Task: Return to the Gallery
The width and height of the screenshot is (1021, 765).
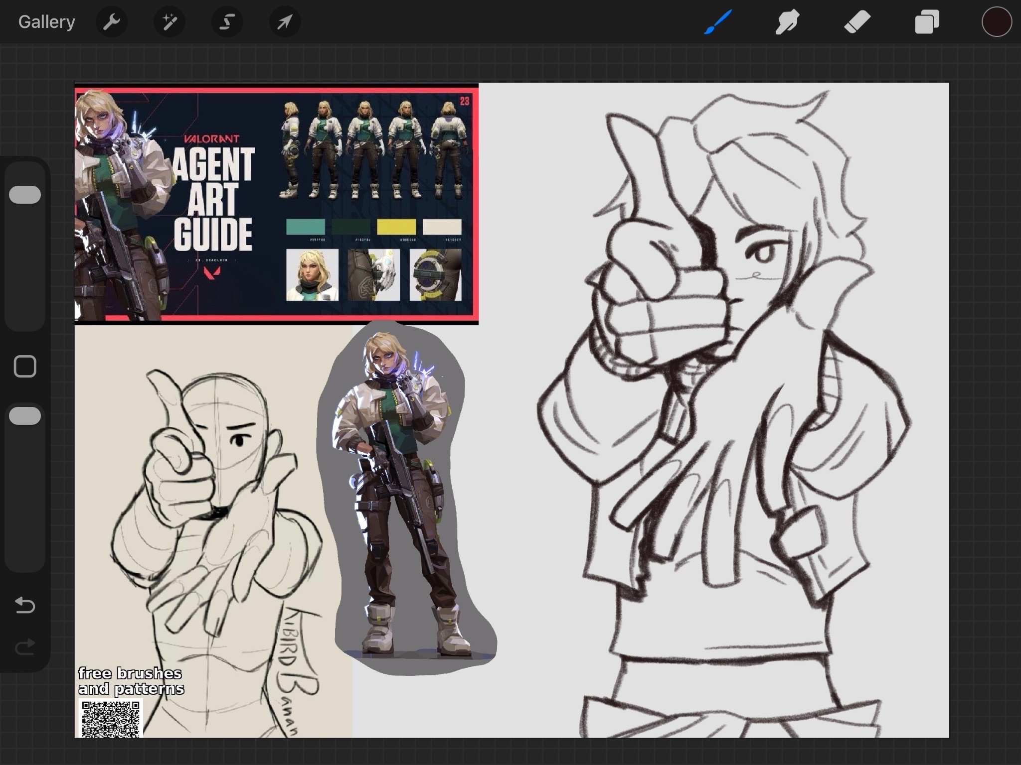Action: (47, 22)
